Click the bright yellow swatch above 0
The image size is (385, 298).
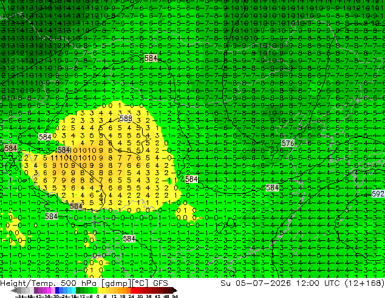(99, 291)
